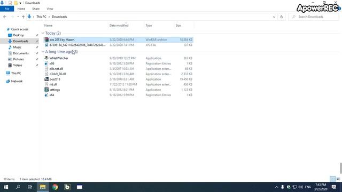Click This PC in address breadcrumb
The height and width of the screenshot is (192, 342).
coord(41,17)
